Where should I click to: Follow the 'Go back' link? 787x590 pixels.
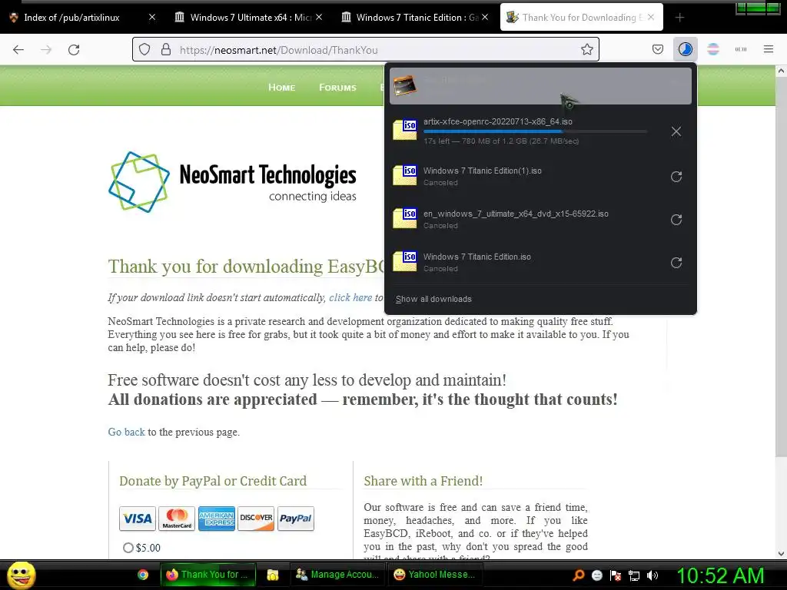point(126,432)
